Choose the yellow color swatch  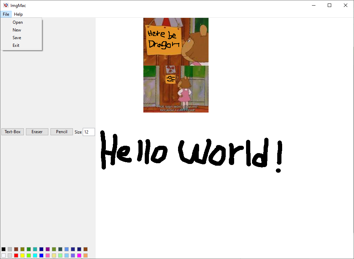pos(22,256)
